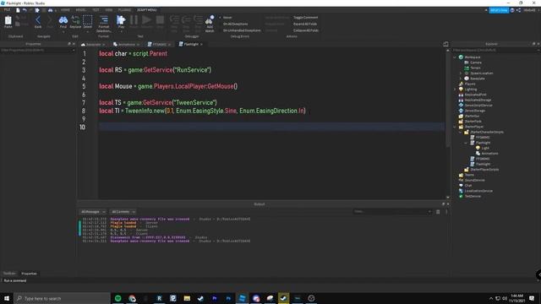This screenshot has width=541, height=304.
Task: Expand the Lighting node
Action: (x=455, y=90)
